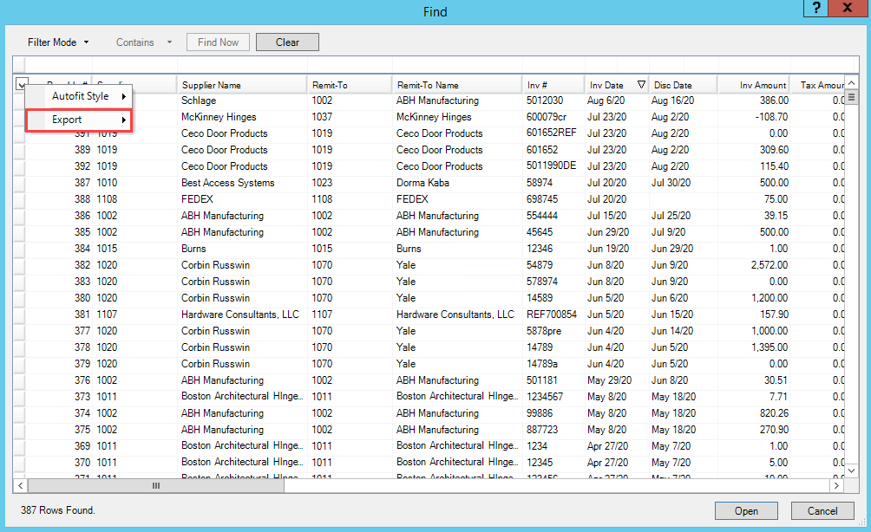Select invoice 554444 cell

tap(553, 216)
